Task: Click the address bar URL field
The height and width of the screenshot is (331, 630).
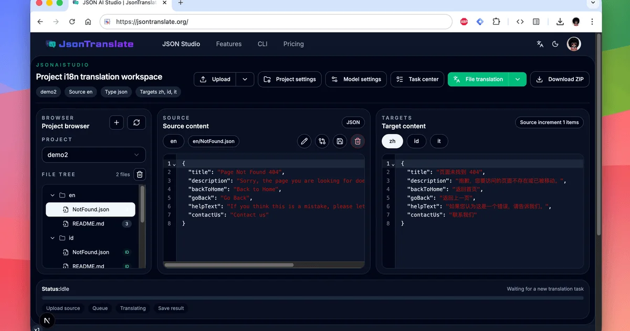Action: [x=276, y=22]
